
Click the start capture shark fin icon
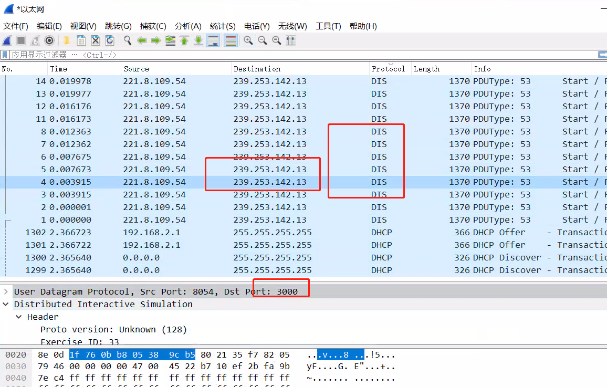click(7, 40)
